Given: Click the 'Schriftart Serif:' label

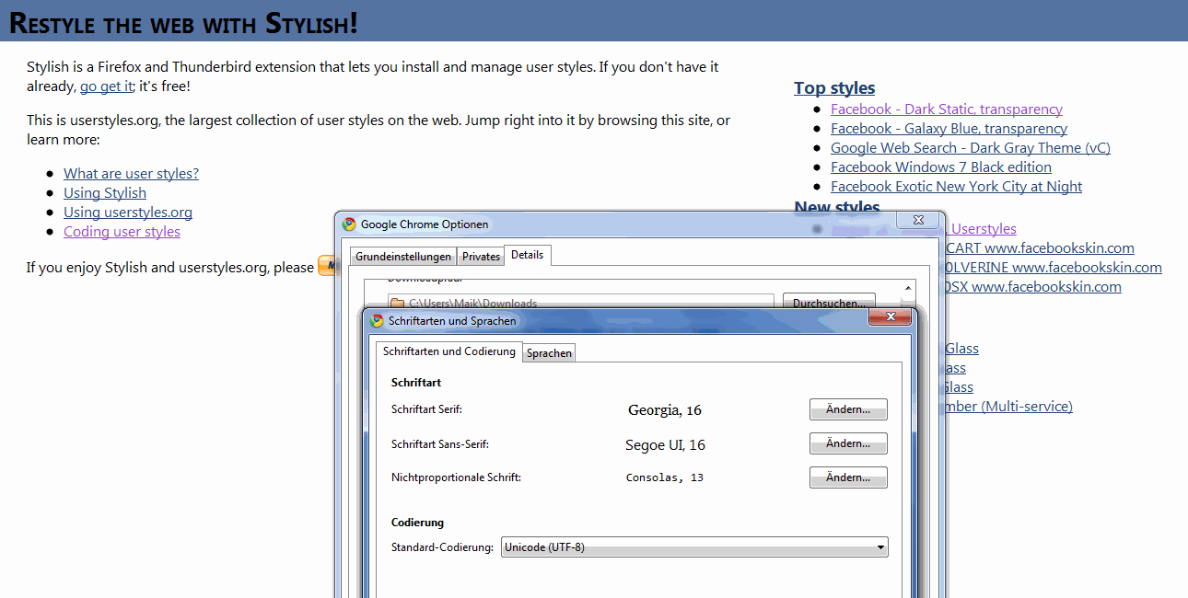Looking at the screenshot, I should [426, 409].
